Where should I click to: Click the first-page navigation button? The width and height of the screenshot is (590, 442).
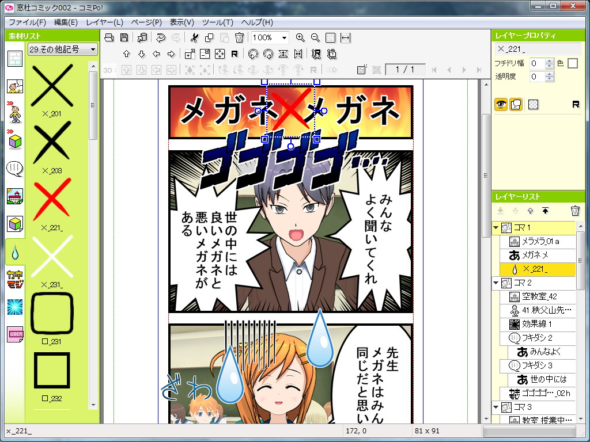[434, 70]
